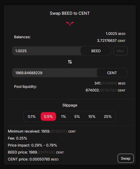Open the BEED token selector

[96, 51]
